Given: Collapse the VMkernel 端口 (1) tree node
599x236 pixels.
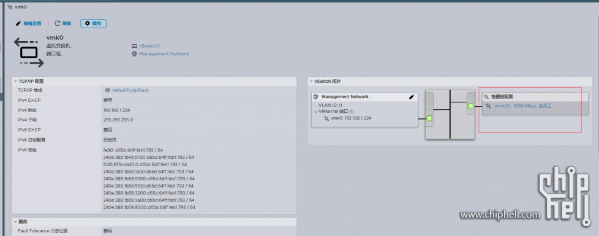Looking at the screenshot, I should pos(315,112).
